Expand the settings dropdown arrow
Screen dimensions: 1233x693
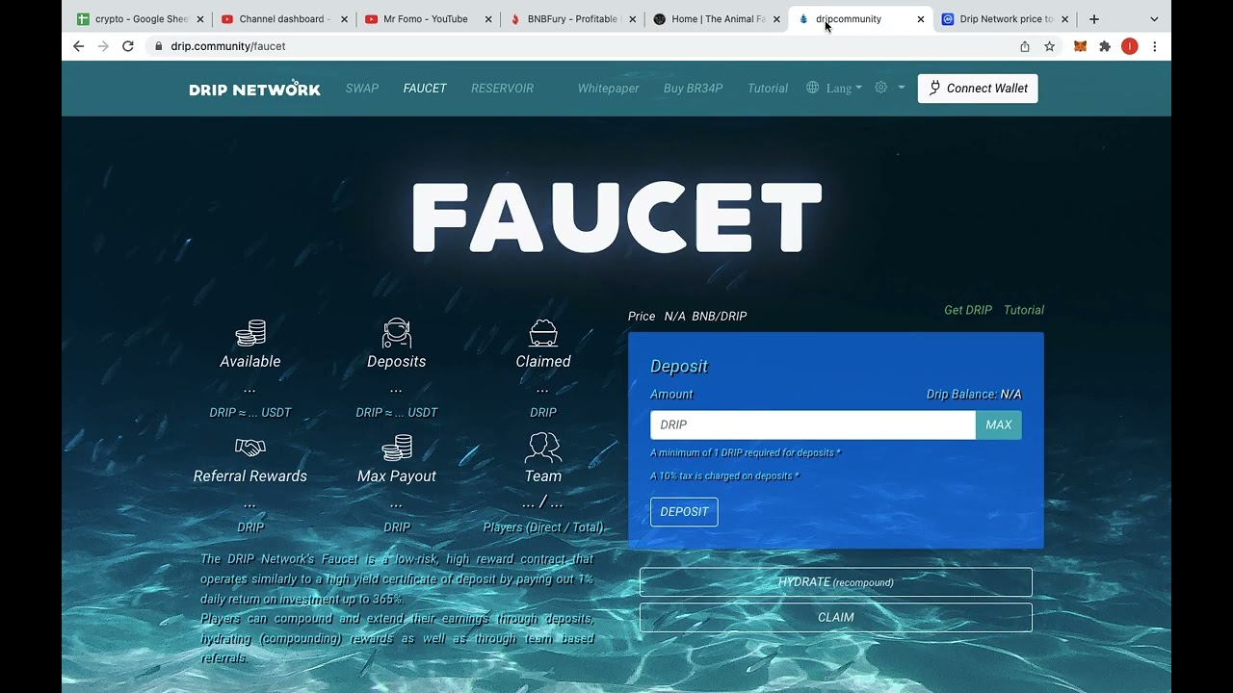pyautogui.click(x=902, y=88)
